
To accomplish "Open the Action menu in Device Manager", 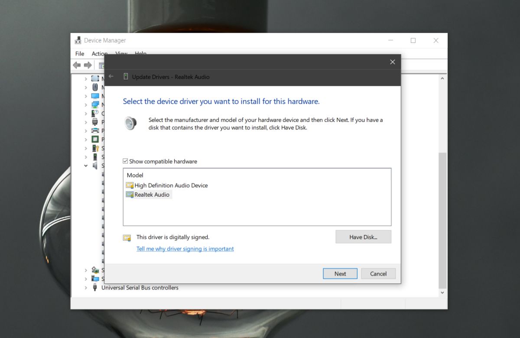I will tap(99, 53).
